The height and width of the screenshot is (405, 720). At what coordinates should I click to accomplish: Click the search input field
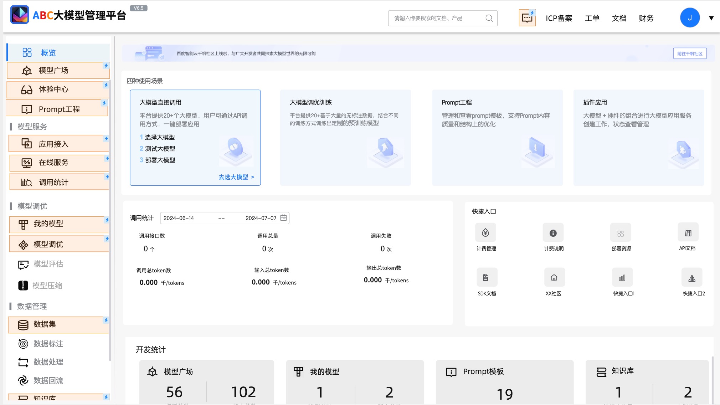(x=443, y=18)
